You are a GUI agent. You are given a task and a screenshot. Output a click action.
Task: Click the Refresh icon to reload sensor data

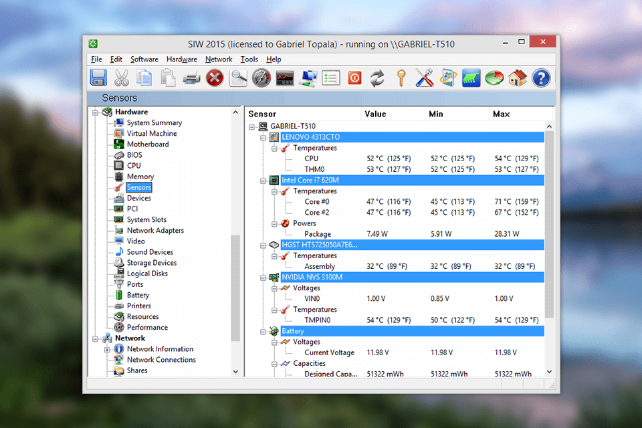click(377, 78)
